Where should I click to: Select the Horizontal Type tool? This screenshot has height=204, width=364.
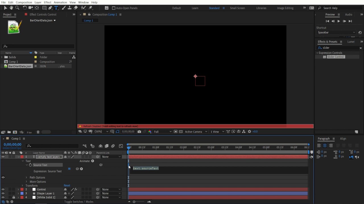point(56,8)
